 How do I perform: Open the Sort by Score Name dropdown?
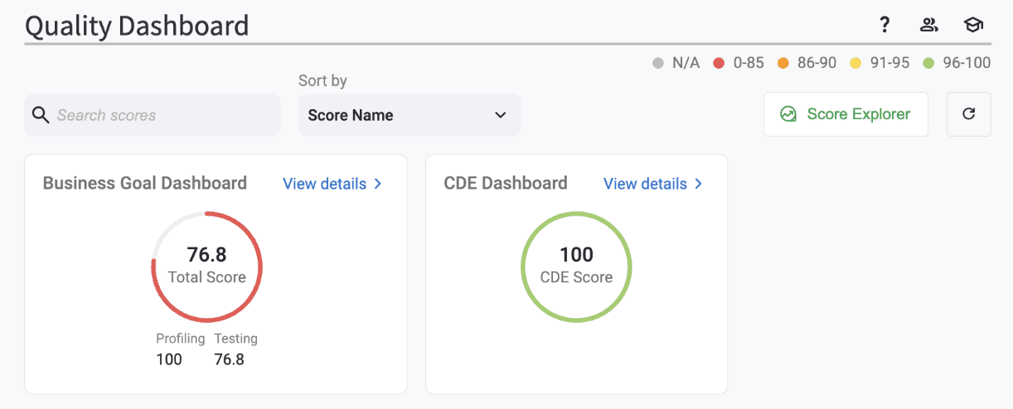[x=410, y=115]
